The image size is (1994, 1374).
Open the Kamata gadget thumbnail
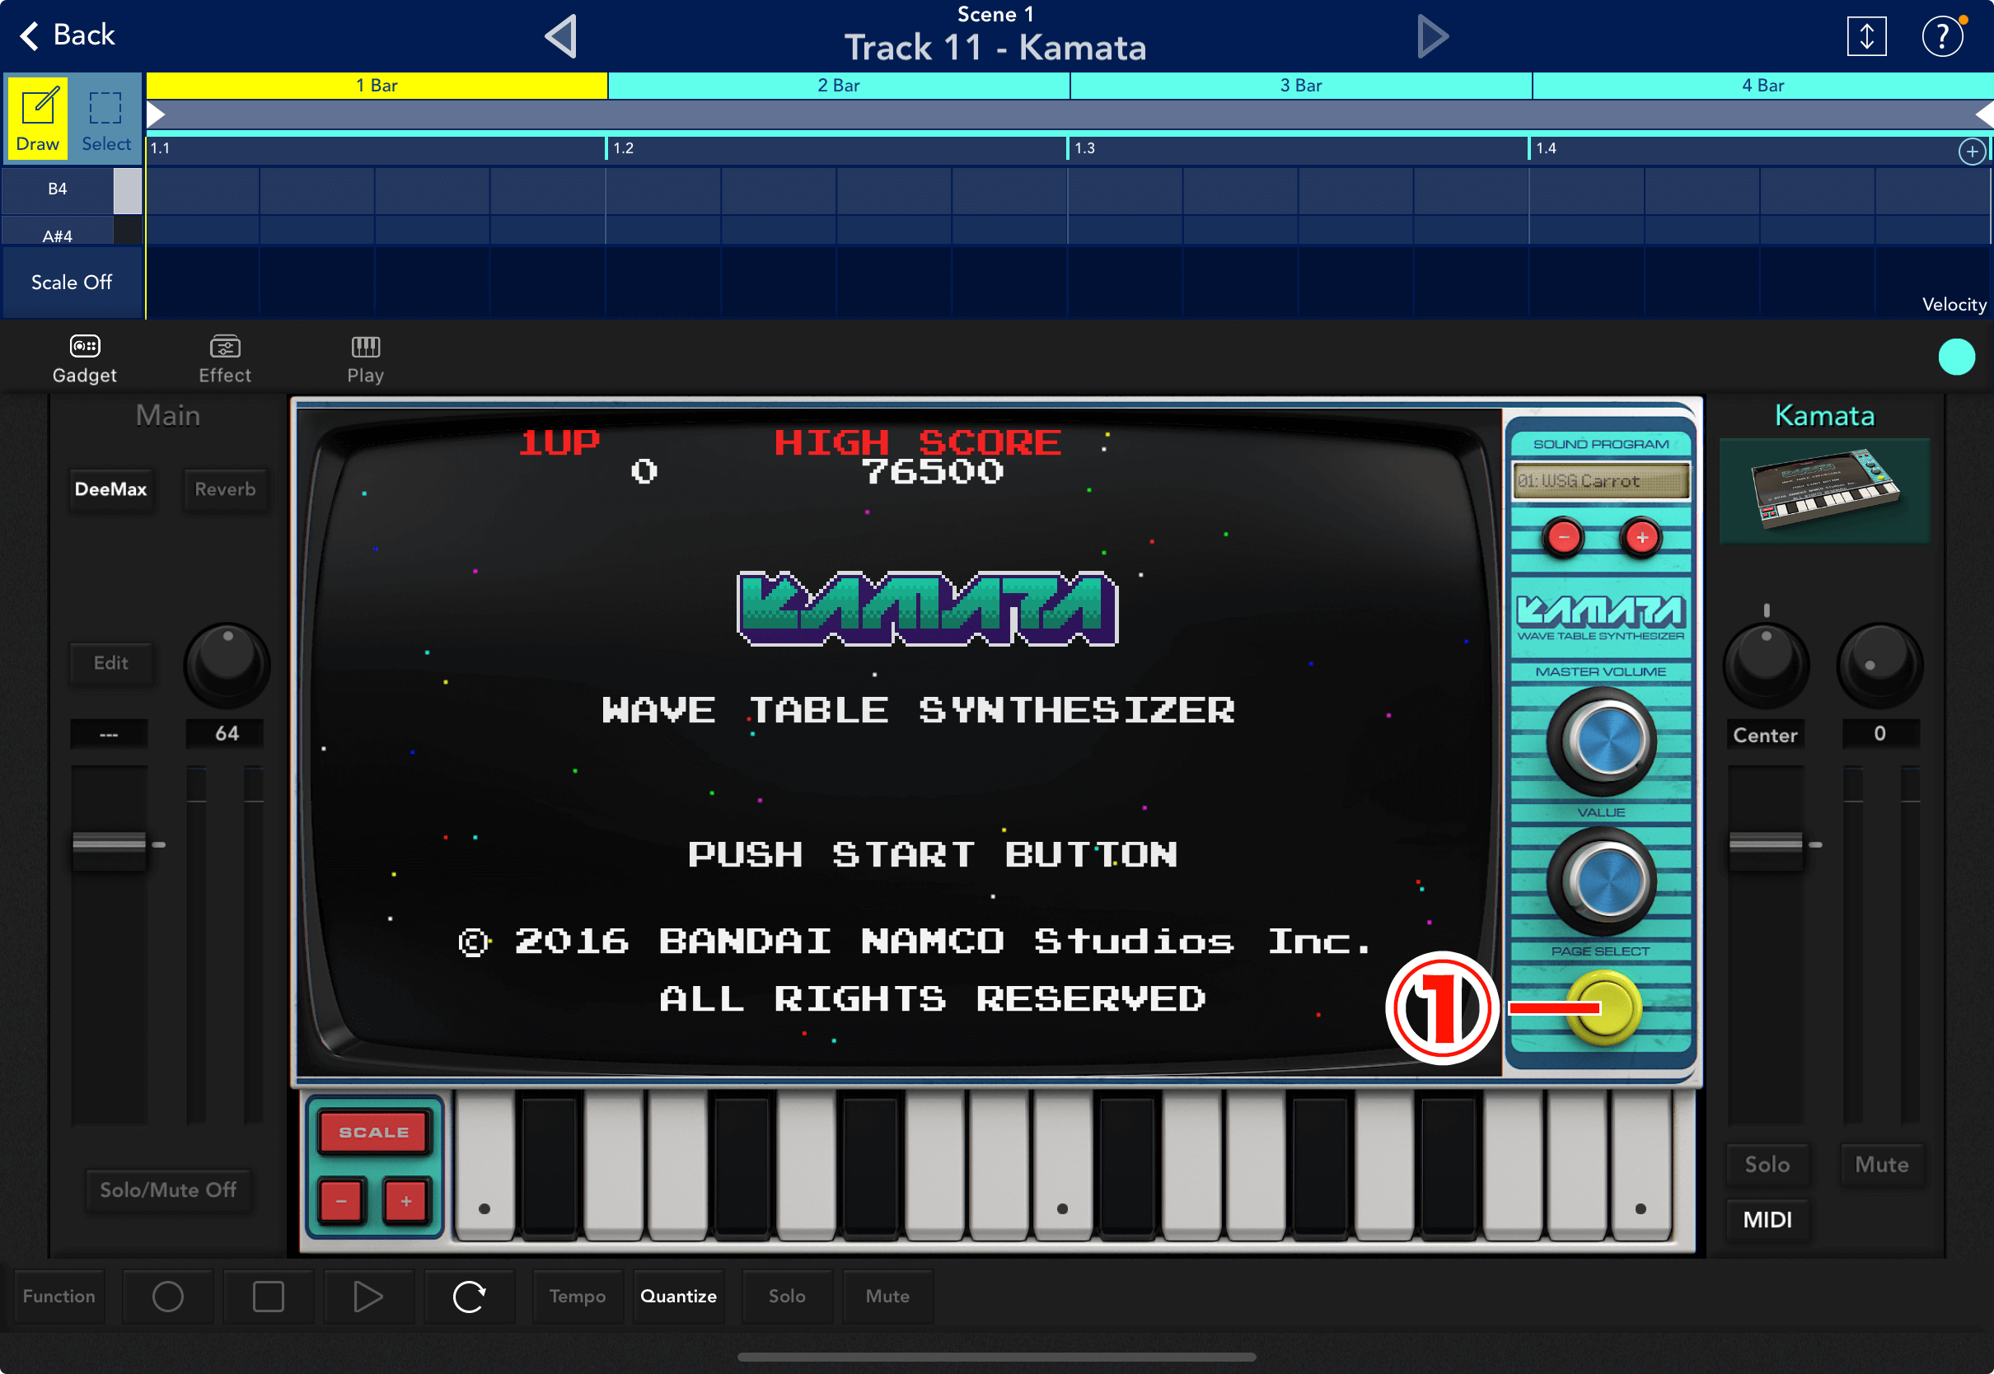coord(1824,491)
